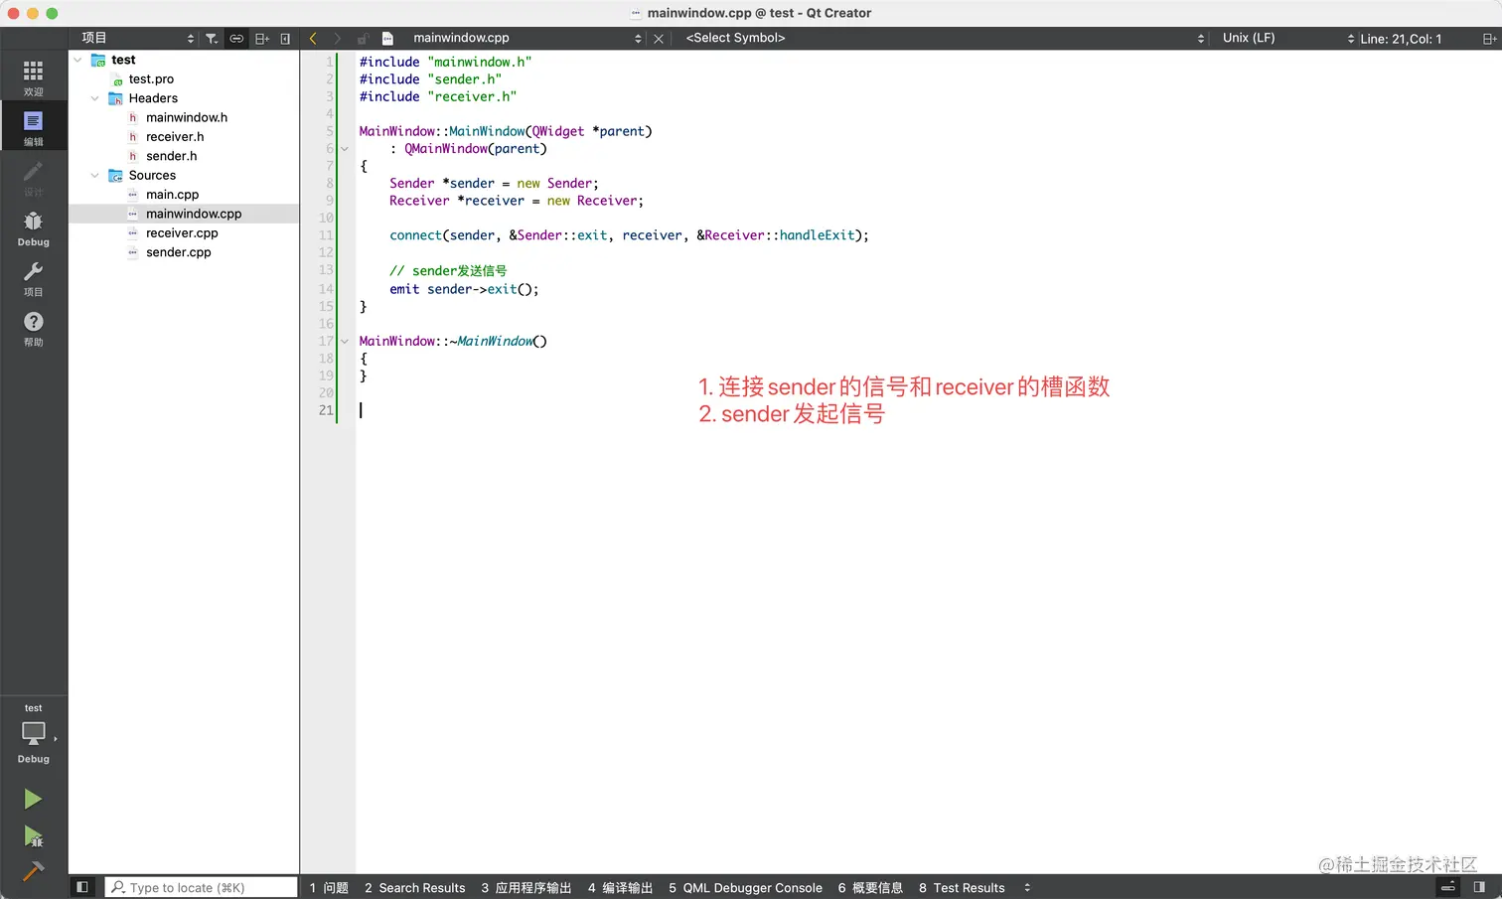Split the editor view
Screen dimensions: 1502x899
coord(1489,39)
